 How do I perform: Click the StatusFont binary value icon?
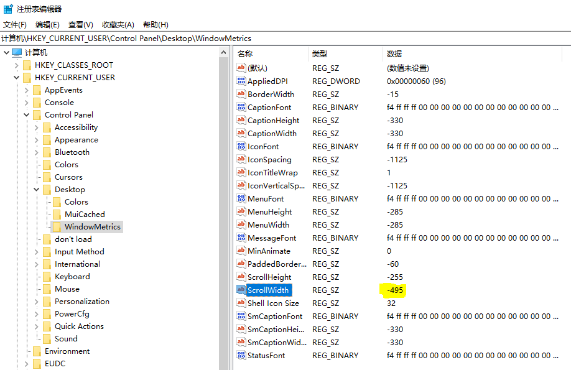[x=241, y=356]
